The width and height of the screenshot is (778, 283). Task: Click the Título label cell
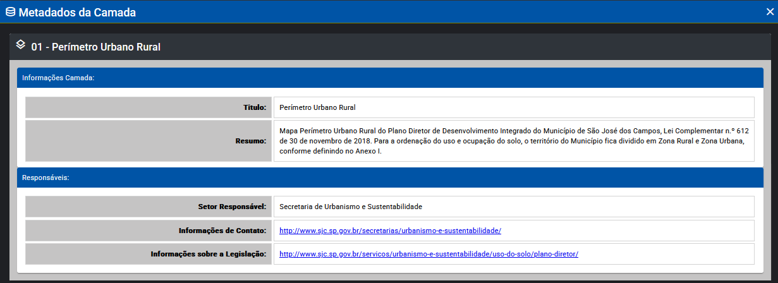coord(252,107)
